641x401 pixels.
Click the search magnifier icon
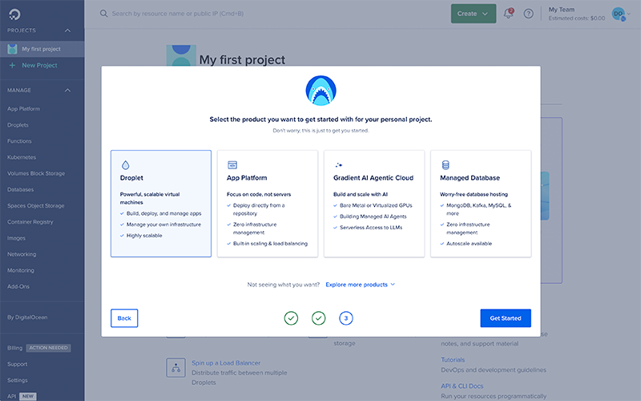pos(103,14)
